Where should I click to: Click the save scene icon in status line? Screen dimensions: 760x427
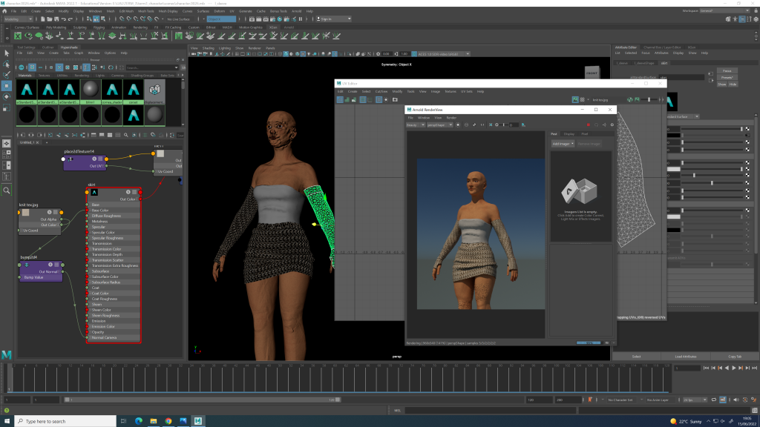tap(56, 19)
